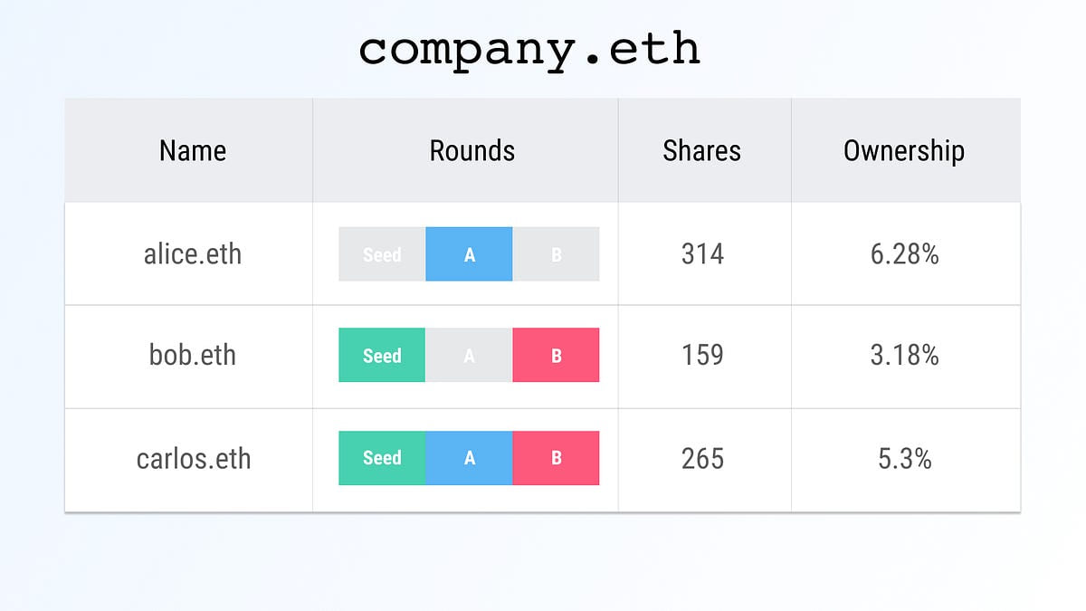Open the carlos.eth name entry
This screenshot has height=611, width=1086.
tap(193, 458)
